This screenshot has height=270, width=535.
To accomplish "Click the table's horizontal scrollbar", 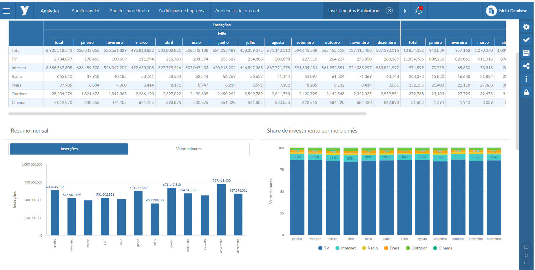I will click(187, 114).
